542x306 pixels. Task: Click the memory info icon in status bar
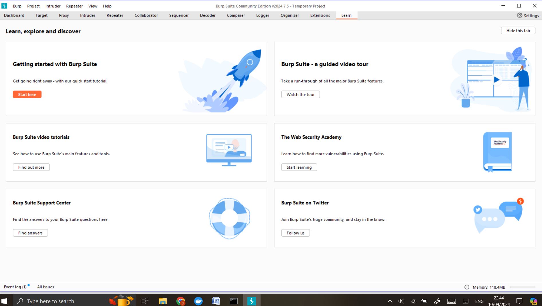pos(467,287)
